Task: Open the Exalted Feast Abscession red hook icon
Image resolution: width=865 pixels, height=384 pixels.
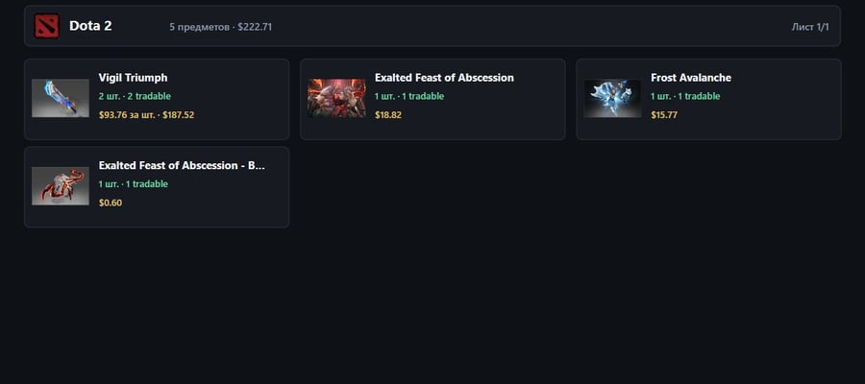Action: click(61, 185)
